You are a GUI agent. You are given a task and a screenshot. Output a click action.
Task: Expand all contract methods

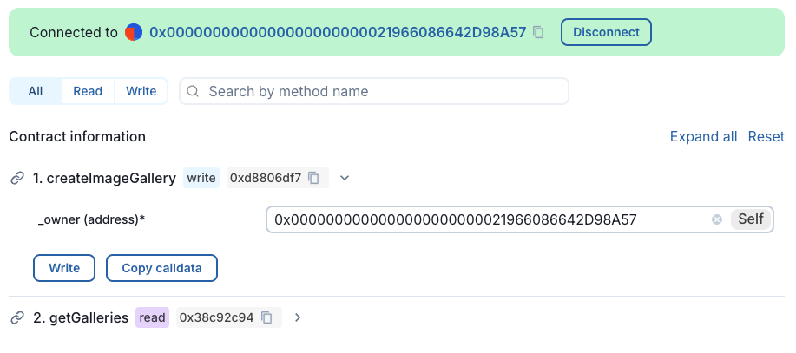[703, 136]
